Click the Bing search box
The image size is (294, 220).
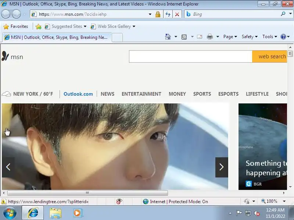233,14
